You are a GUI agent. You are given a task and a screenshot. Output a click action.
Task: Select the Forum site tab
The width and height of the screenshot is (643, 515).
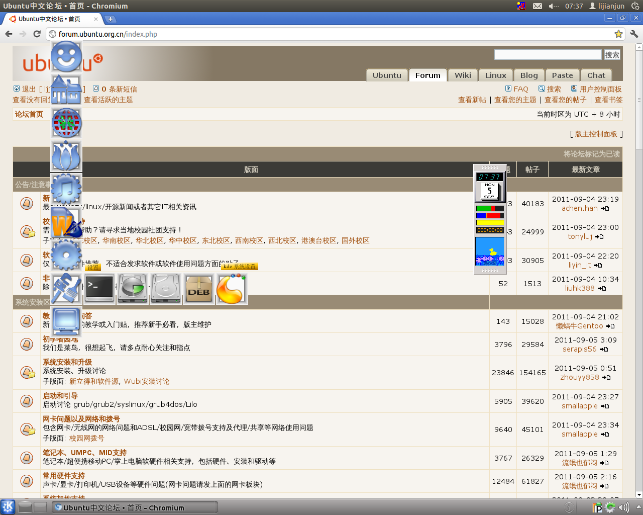pos(428,75)
